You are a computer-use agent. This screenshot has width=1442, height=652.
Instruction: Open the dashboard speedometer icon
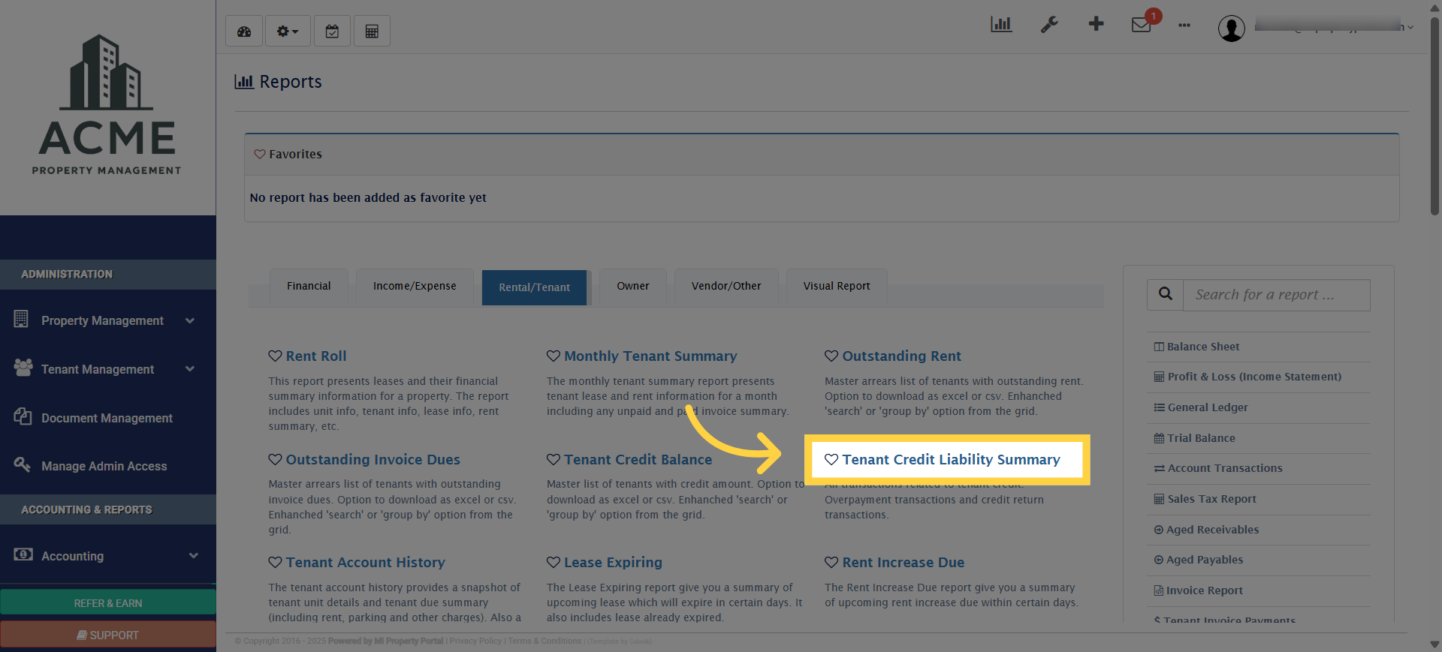(244, 32)
